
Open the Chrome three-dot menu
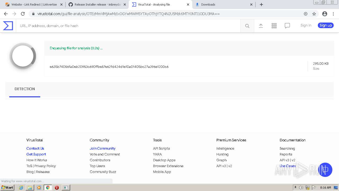pyautogui.click(x=333, y=14)
